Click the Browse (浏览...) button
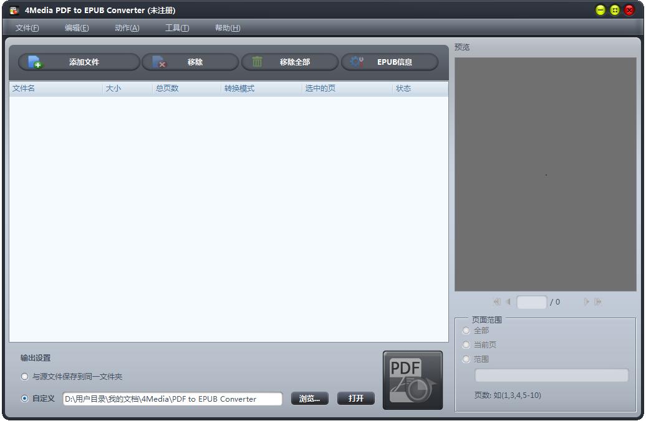The width and height of the screenshot is (646, 421). click(310, 399)
